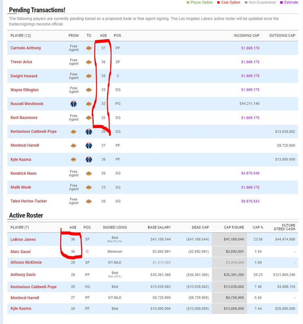
Task: Sort Active Roster by DEAD CAP header
Action: pyautogui.click(x=200, y=227)
